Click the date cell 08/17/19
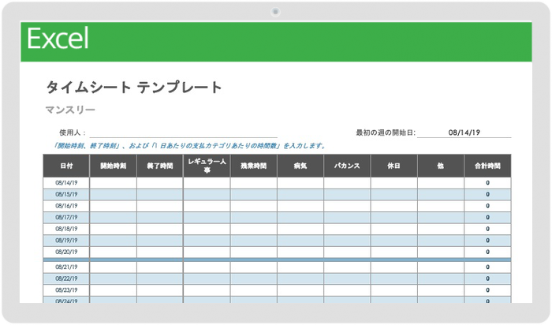 (x=66, y=217)
